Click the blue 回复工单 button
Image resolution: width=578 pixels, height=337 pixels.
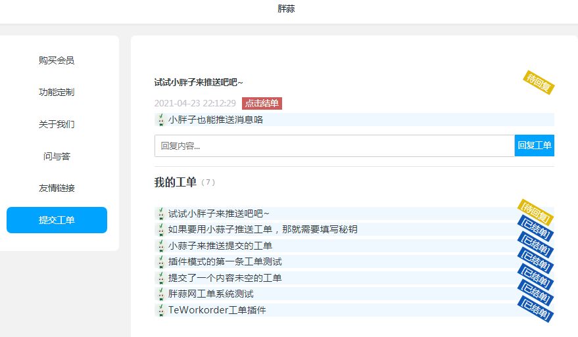534,146
